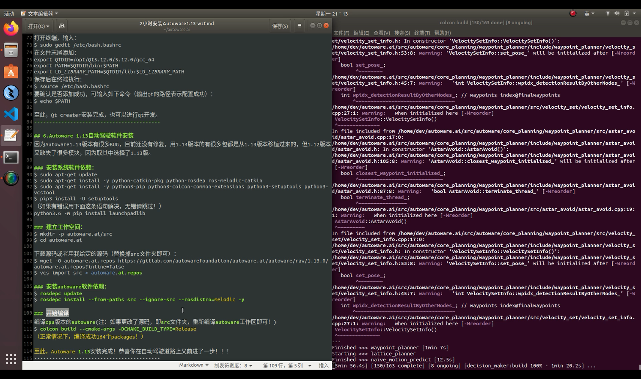Open gedit hamburger menu

pyautogui.click(x=299, y=26)
